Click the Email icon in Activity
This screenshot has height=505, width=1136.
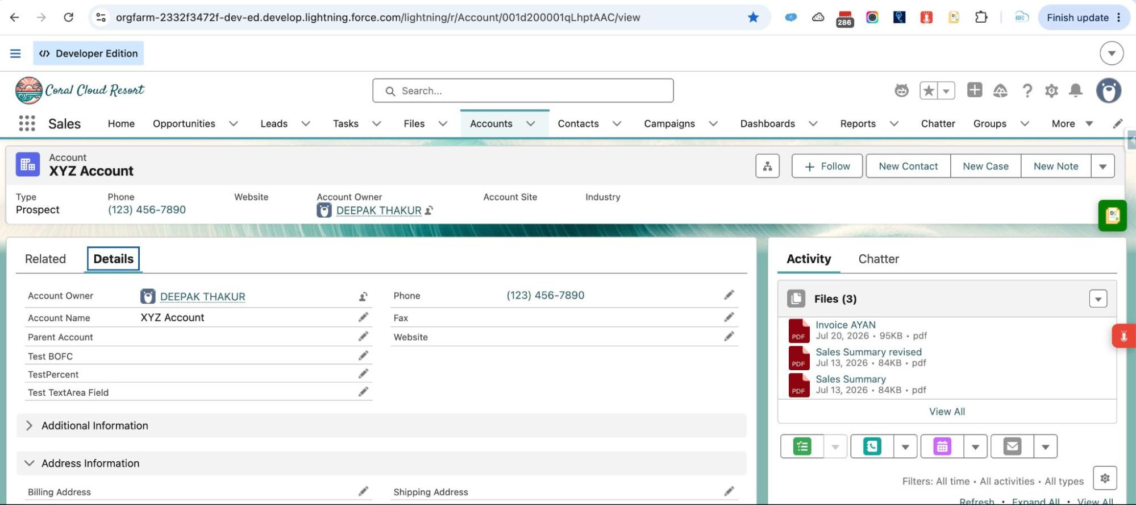[1012, 446]
